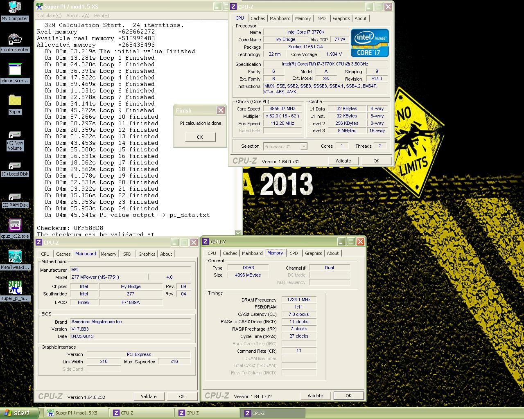Open the Help menu in Super PI
Viewport: 524px width, 419px height.
coord(102,16)
